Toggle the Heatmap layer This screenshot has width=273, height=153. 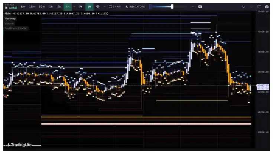(x=10, y=18)
